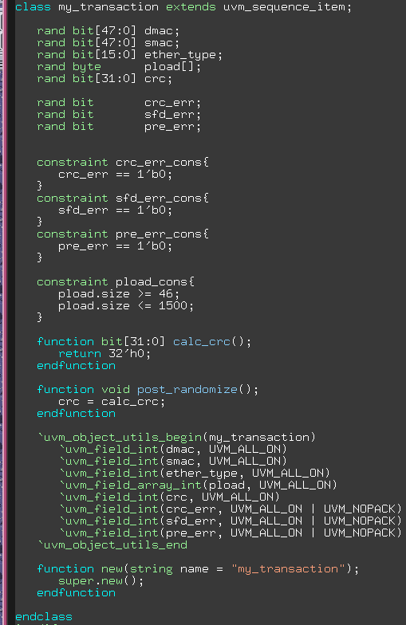Click the pload.size <= 1500 line
The height and width of the screenshot is (625, 406).
[126, 306]
